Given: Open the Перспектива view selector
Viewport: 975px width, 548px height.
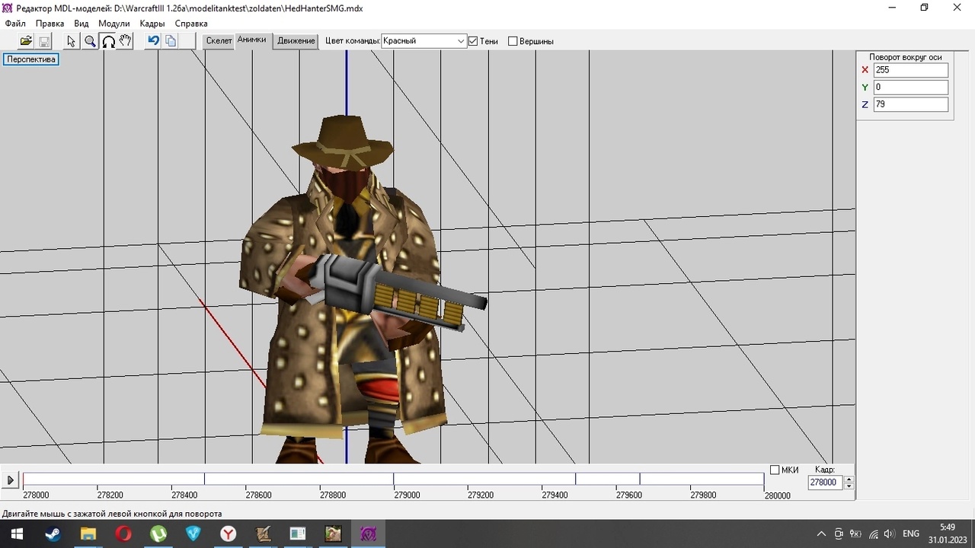Looking at the screenshot, I should point(31,59).
